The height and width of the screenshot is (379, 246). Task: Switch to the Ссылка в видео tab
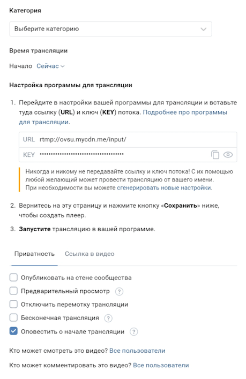pyautogui.click(x=90, y=254)
